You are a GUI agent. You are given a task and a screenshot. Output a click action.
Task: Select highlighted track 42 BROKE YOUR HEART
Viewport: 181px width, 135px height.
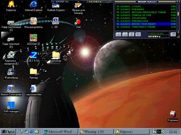tap(146, 24)
